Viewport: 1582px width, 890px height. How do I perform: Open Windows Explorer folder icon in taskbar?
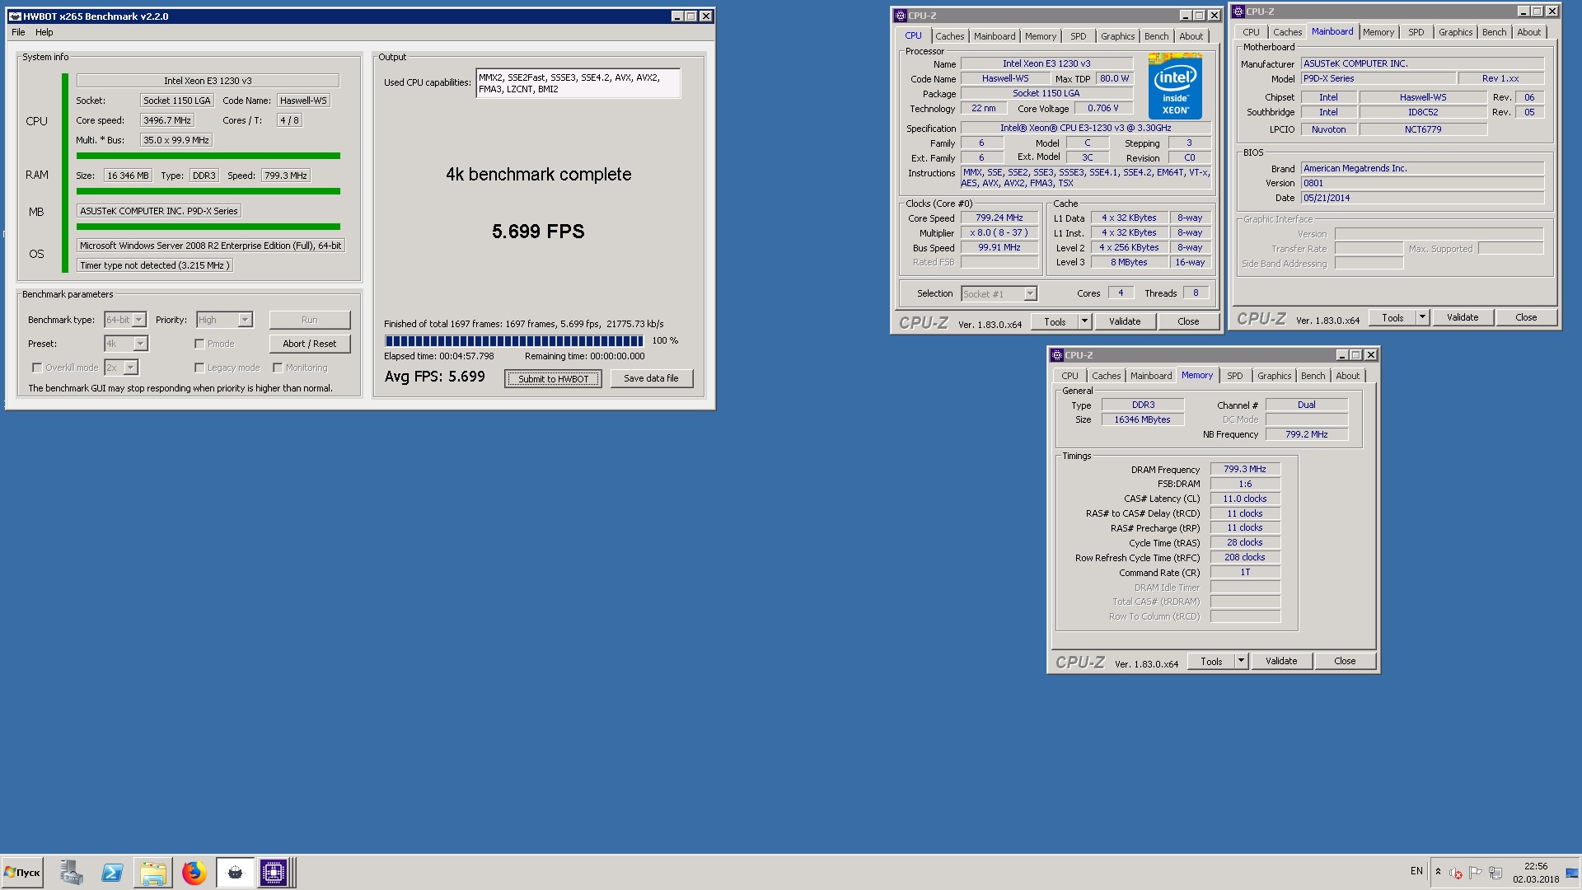pos(153,873)
